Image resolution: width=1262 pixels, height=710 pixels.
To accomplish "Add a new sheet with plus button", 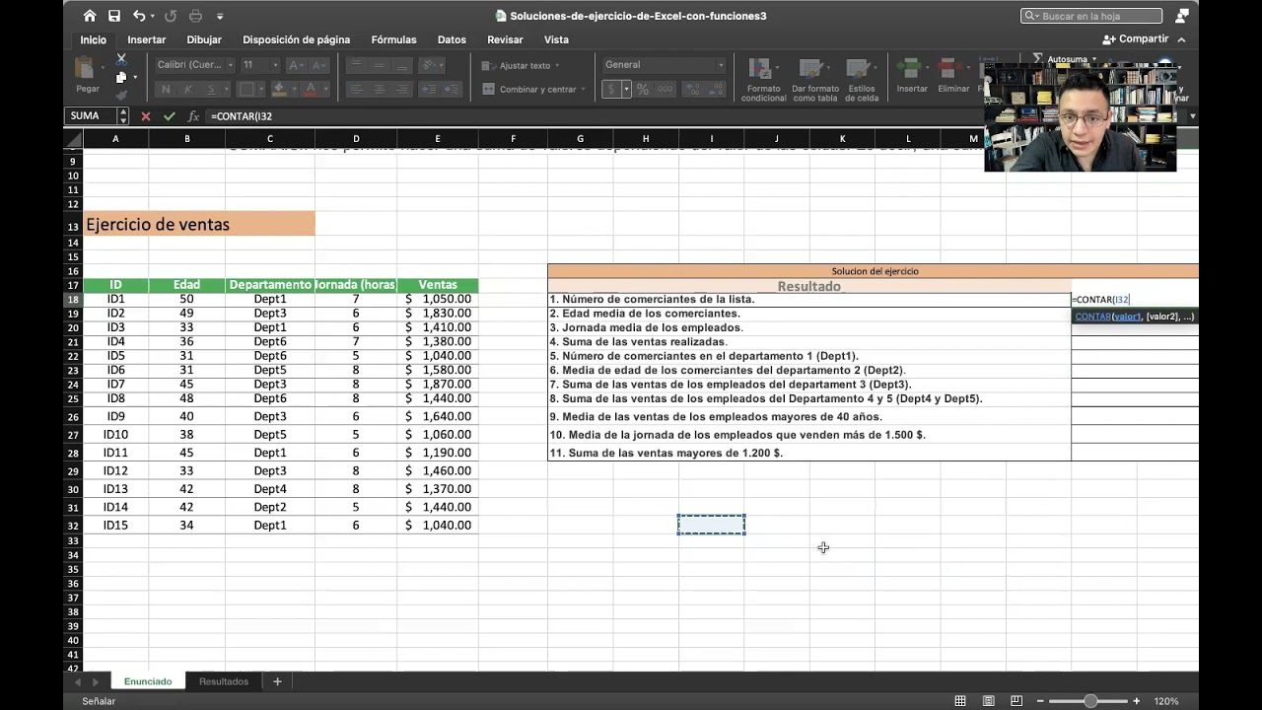I will (277, 681).
